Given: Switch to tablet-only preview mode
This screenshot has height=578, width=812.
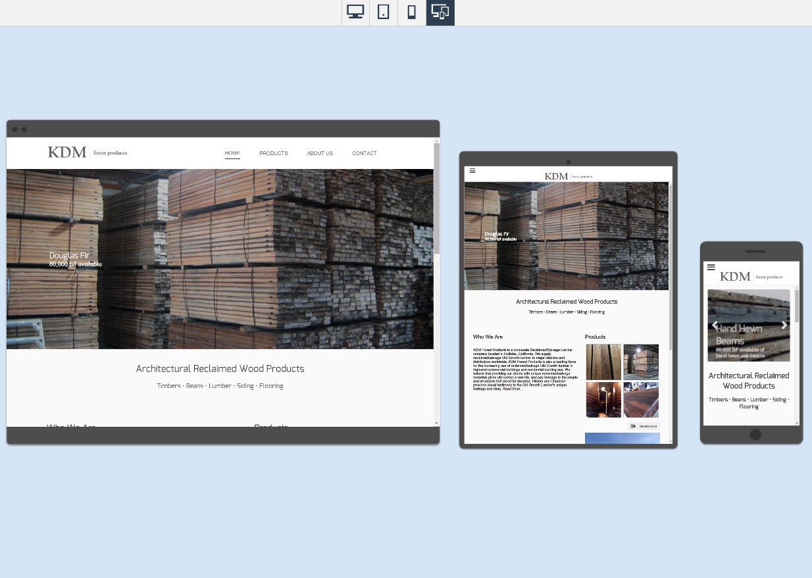Looking at the screenshot, I should (384, 12).
